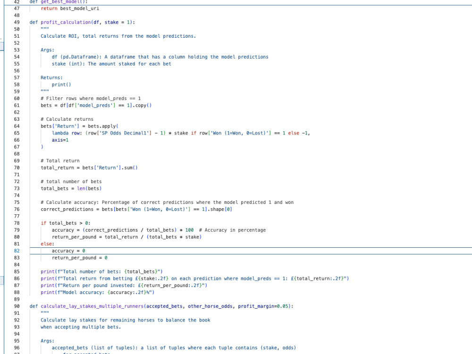Screen dimensions: 472x354
Task: Click 'print()' on line 58
Action: point(61,84)
